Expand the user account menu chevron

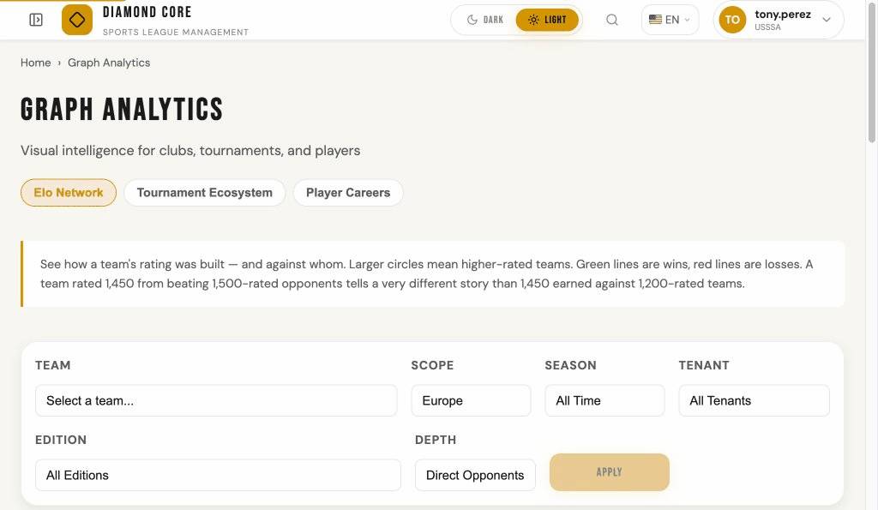pos(826,19)
